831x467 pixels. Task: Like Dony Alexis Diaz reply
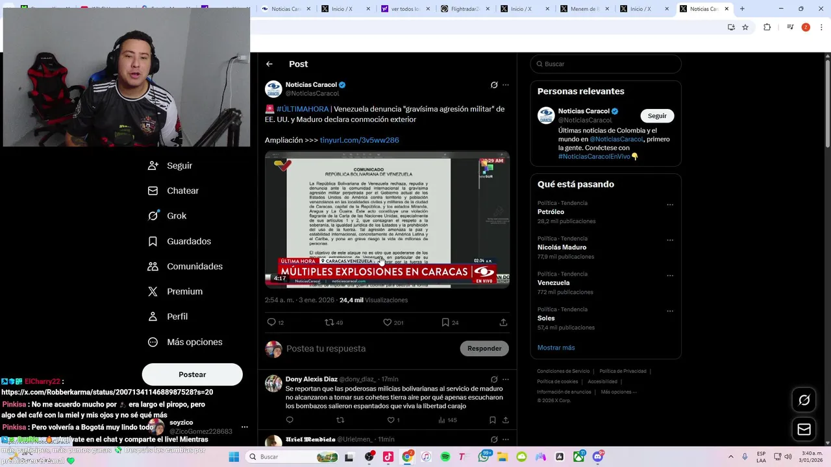[x=391, y=420]
